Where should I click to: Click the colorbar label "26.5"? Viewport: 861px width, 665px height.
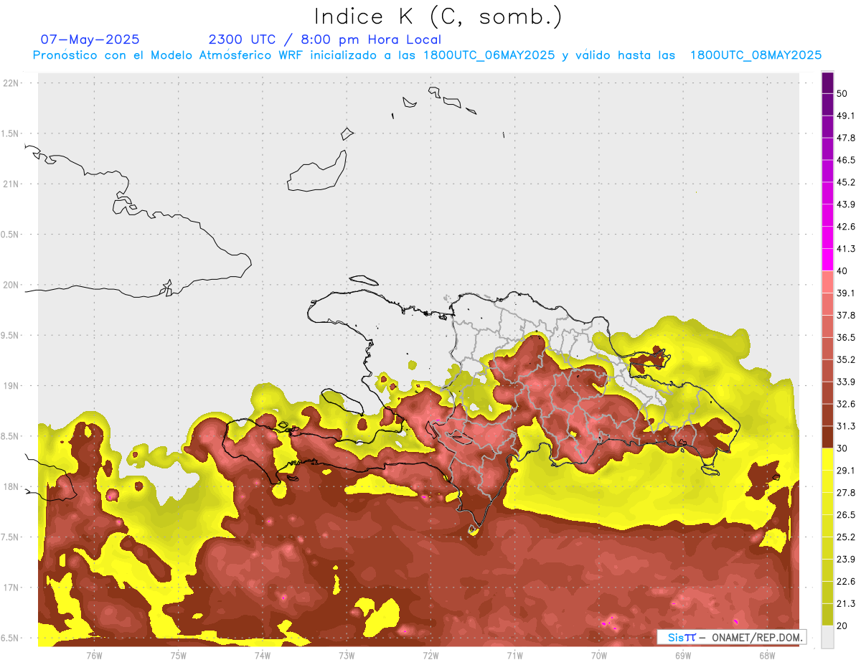[x=846, y=515]
